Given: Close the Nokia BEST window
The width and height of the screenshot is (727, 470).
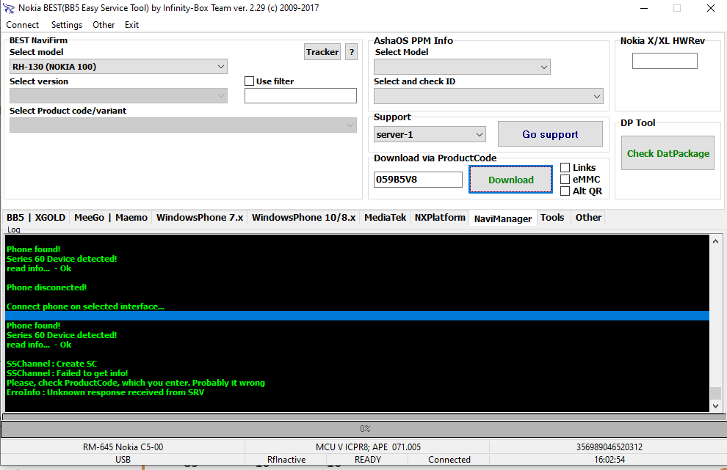Looking at the screenshot, I should tap(710, 8).
